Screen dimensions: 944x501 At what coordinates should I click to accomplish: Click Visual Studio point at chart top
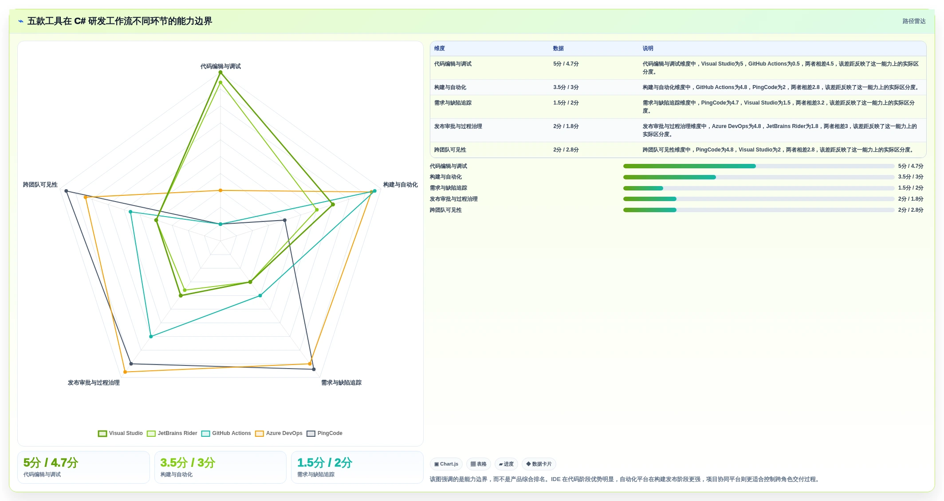click(220, 72)
